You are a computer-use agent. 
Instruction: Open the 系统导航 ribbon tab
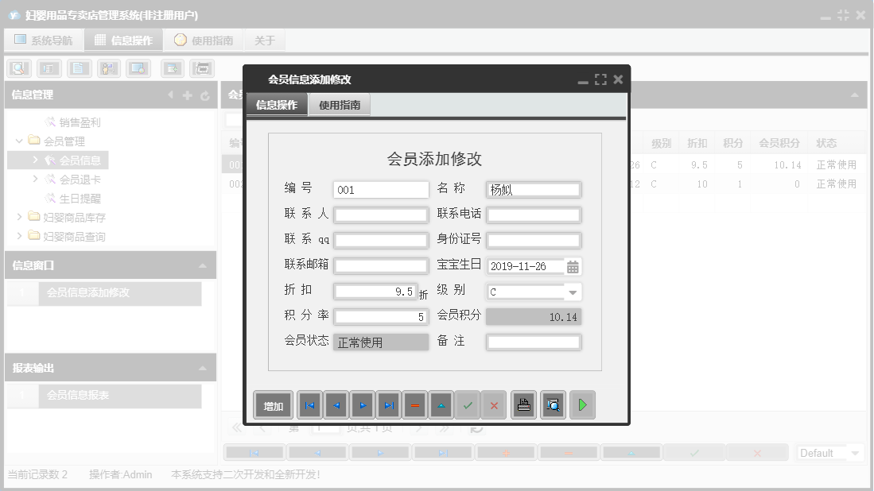coord(44,39)
